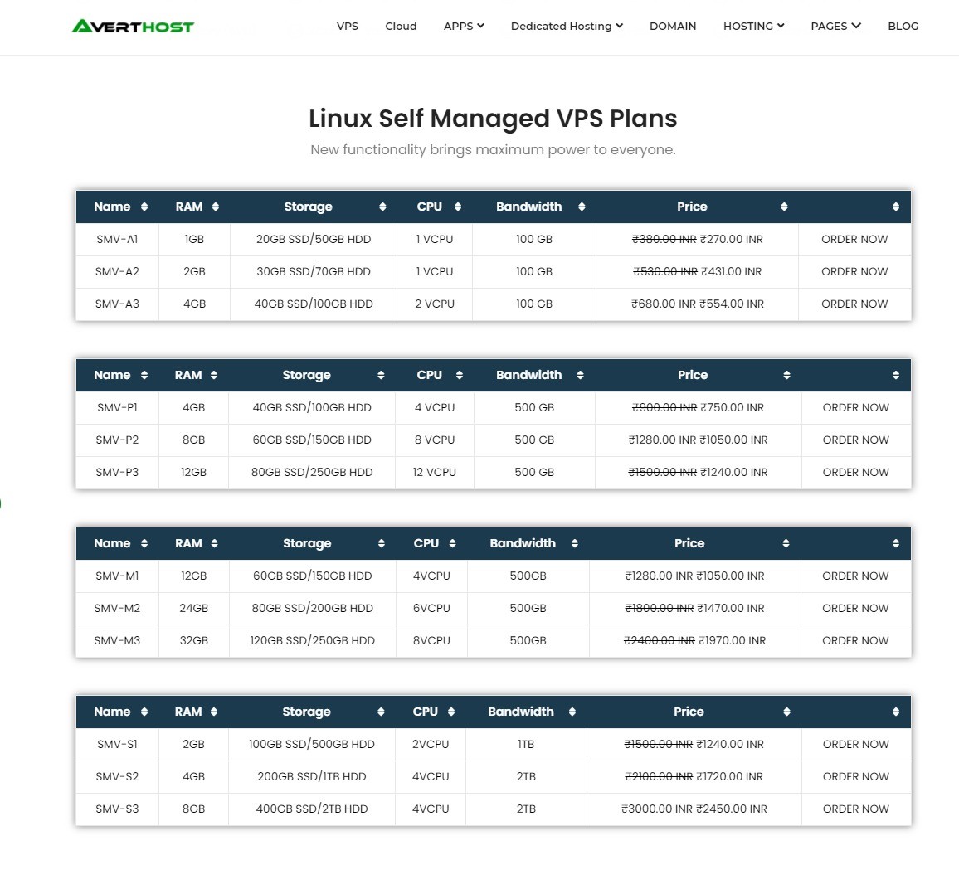Screen dimensions: 959x870
Task: Click the Linux Self Managed VPS Plans heading
Action: coord(493,119)
